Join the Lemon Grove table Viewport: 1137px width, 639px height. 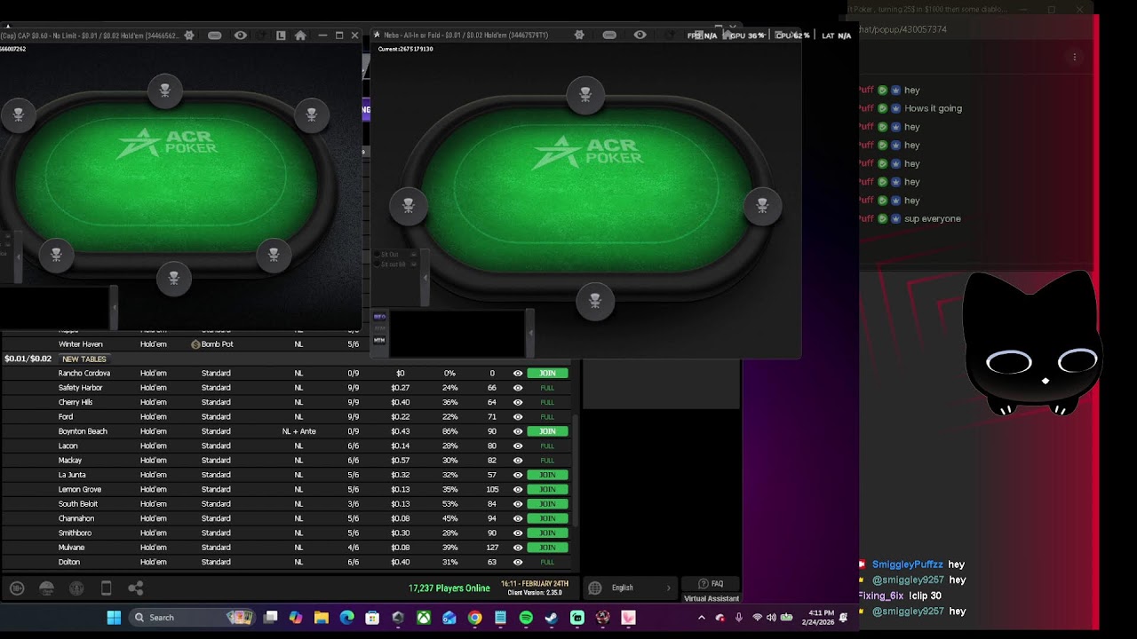[547, 489]
